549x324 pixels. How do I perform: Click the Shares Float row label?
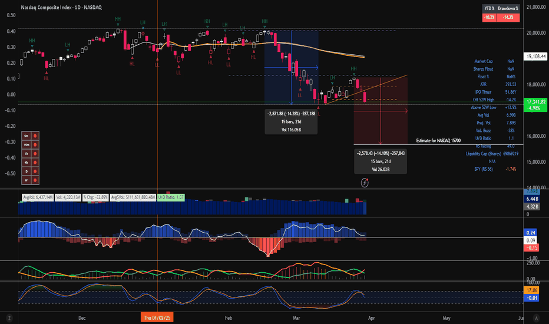[x=483, y=69]
